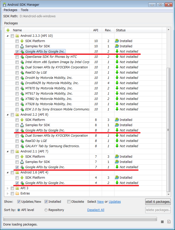
Task: Click the Install 6 packages button
Action: (158, 202)
